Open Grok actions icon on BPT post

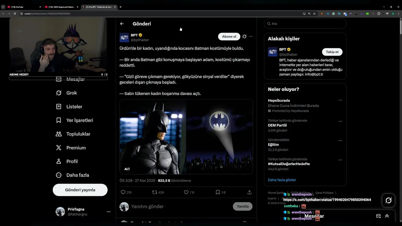(244, 36)
